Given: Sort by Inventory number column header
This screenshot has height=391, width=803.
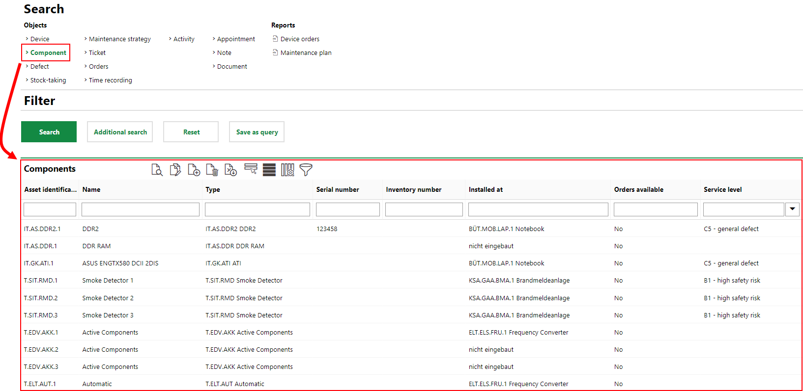Looking at the screenshot, I should tap(414, 189).
